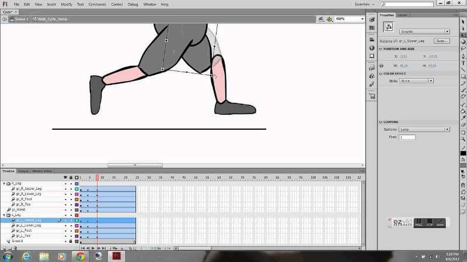The image size is (467, 262).
Task: Toggle lock on the Ground layer
Action: pyautogui.click(x=71, y=241)
